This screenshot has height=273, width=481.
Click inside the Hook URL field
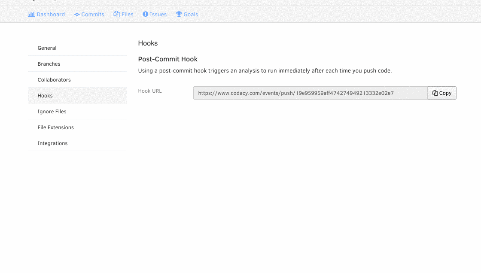click(310, 93)
